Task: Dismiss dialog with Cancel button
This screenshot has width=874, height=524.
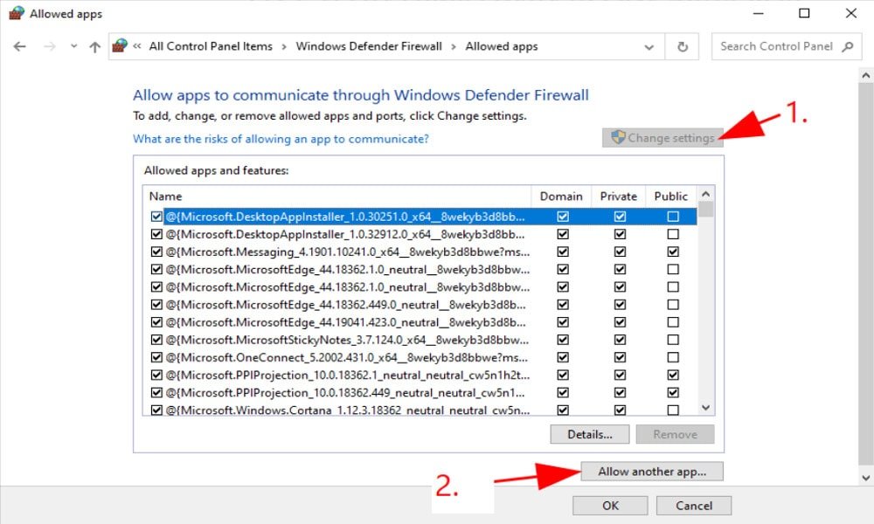Action: pyautogui.click(x=693, y=506)
